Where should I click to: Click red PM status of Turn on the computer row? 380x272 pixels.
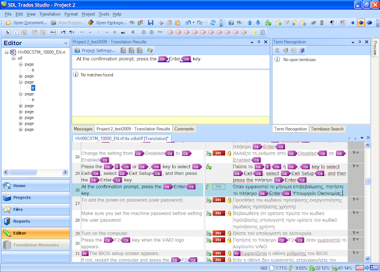[x=218, y=233]
